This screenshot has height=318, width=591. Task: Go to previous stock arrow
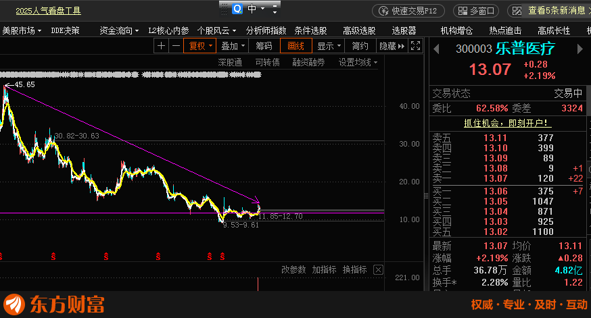point(436,49)
